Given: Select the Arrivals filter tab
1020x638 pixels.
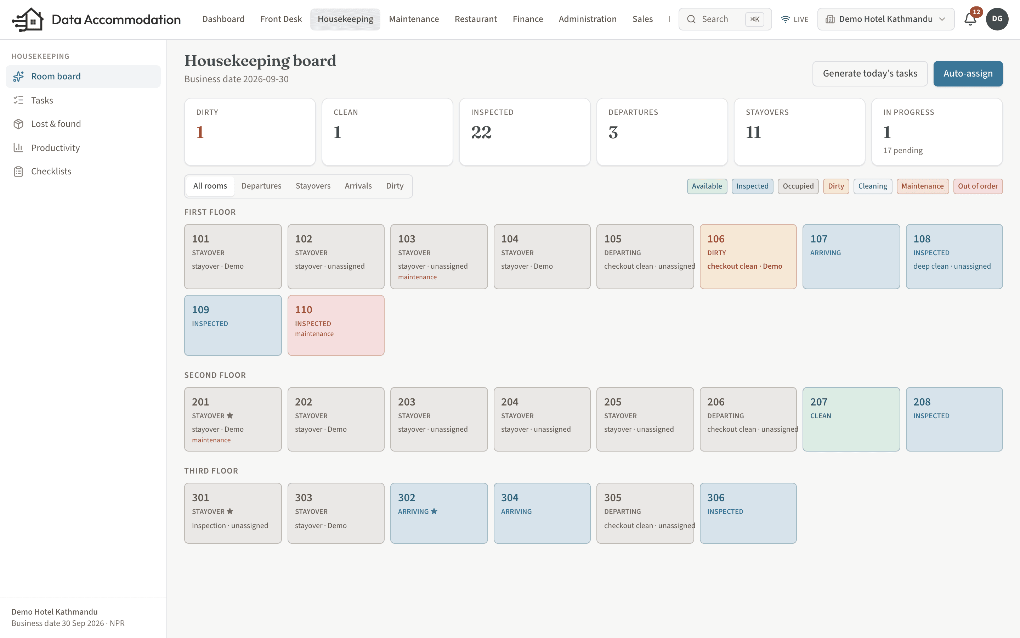Looking at the screenshot, I should pos(358,186).
